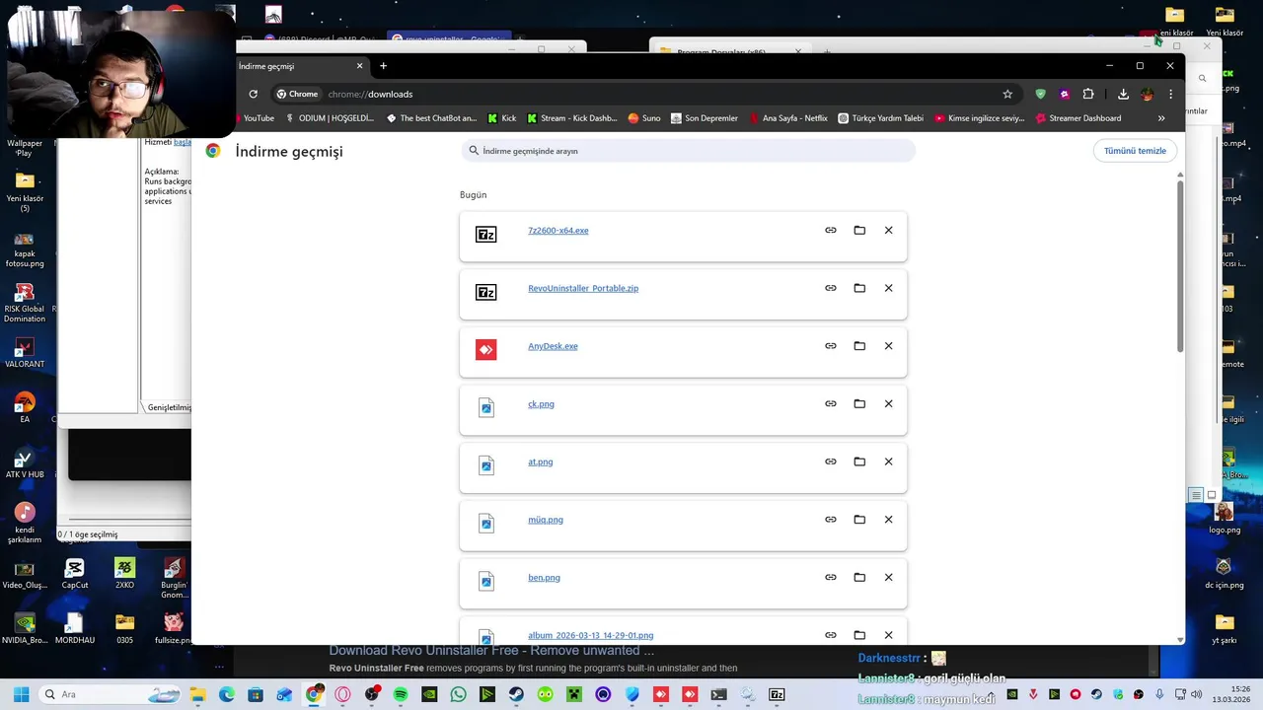This screenshot has width=1263, height=710.
Task: Open the VALORANT desktop shortcut
Action: (x=25, y=352)
